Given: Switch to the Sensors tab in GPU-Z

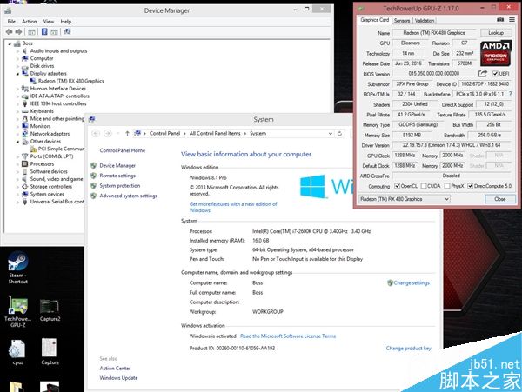Looking at the screenshot, I should click(x=402, y=20).
